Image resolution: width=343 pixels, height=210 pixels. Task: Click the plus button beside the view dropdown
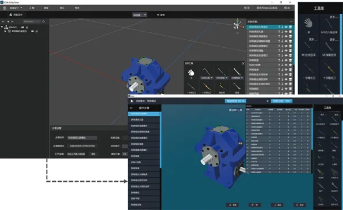161,15
